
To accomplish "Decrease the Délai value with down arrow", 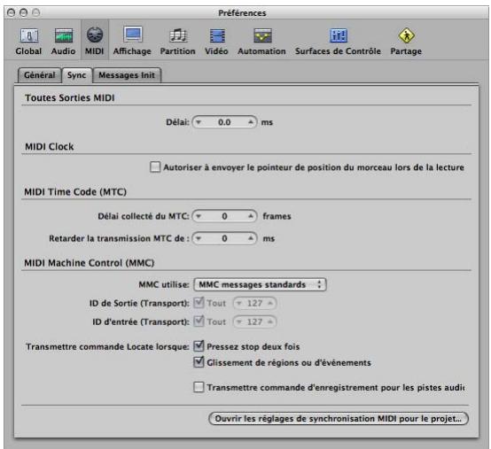I will click(199, 122).
